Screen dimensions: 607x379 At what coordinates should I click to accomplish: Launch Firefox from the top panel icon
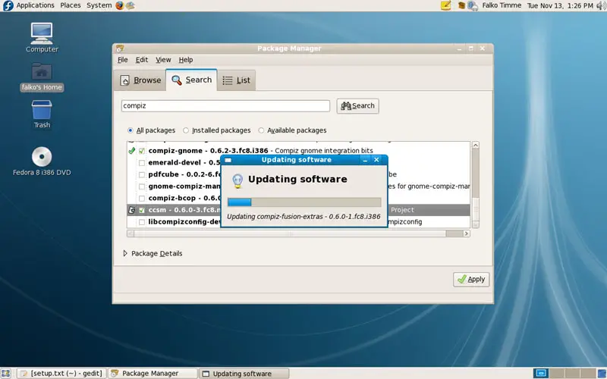click(120, 5)
